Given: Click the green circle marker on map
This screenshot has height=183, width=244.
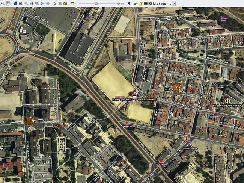Looking at the screenshot, I should coord(227,100).
